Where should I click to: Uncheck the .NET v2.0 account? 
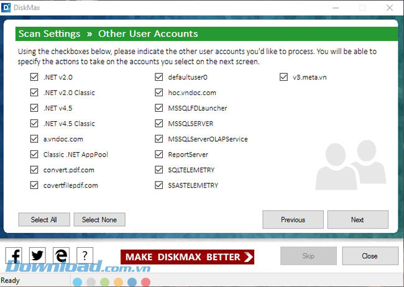click(34, 77)
